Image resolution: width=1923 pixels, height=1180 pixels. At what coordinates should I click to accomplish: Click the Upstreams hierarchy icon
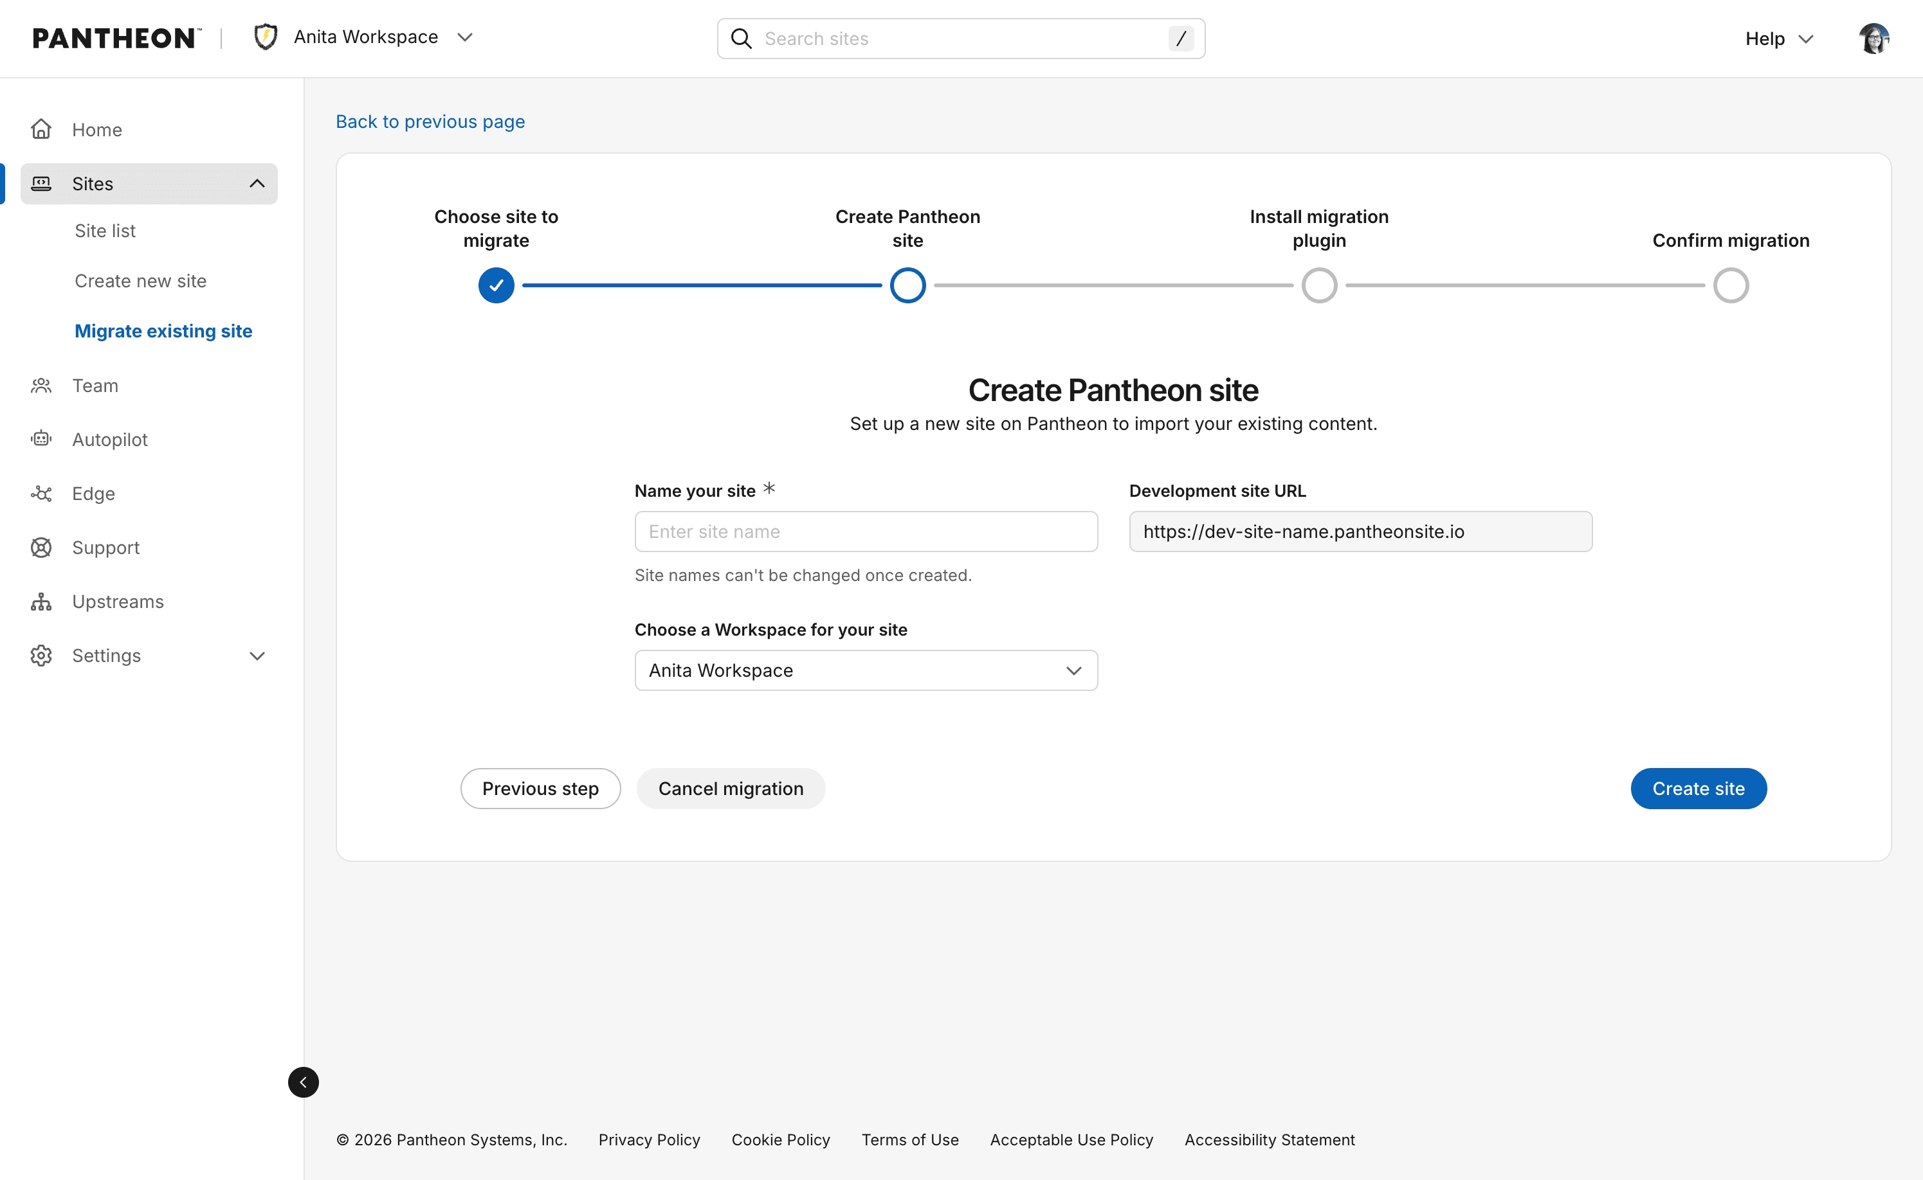41,602
